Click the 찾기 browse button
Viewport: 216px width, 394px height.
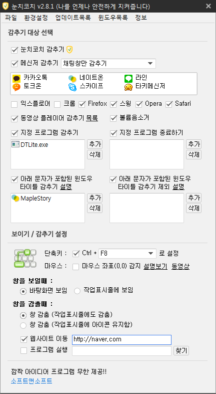click(x=181, y=351)
